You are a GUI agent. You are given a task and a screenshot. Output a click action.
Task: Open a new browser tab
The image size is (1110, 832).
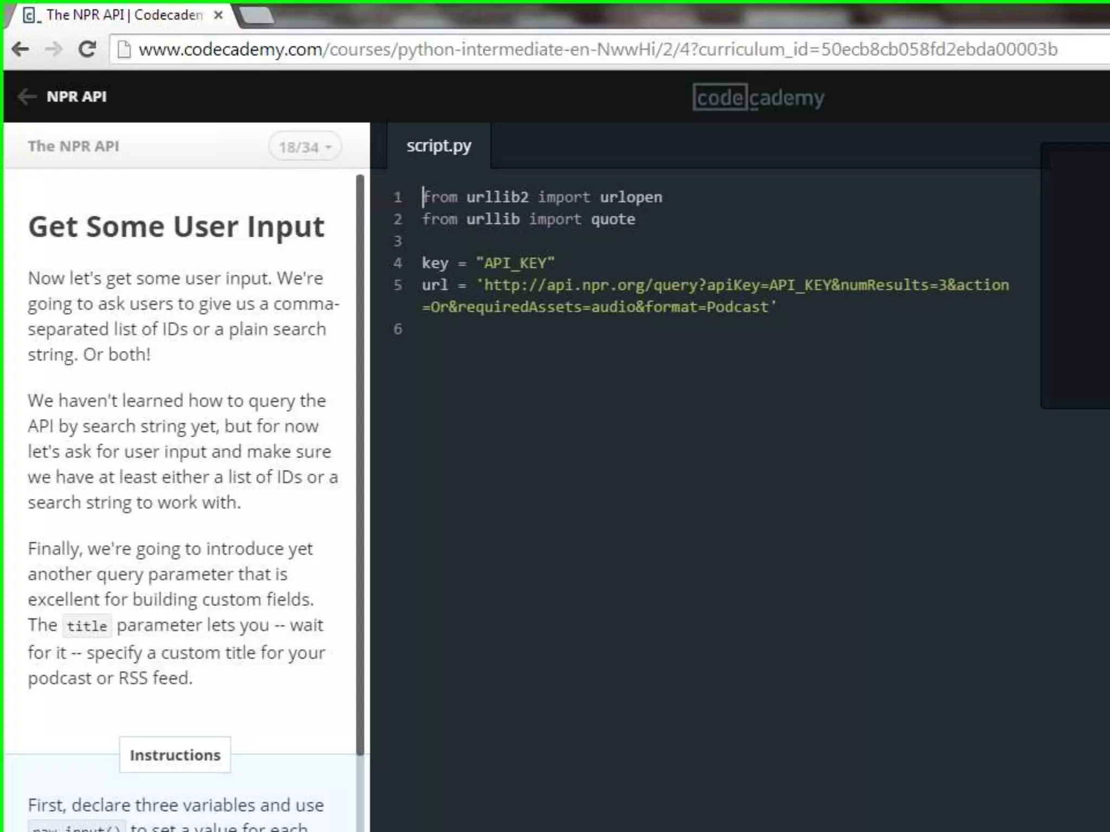[x=257, y=15]
